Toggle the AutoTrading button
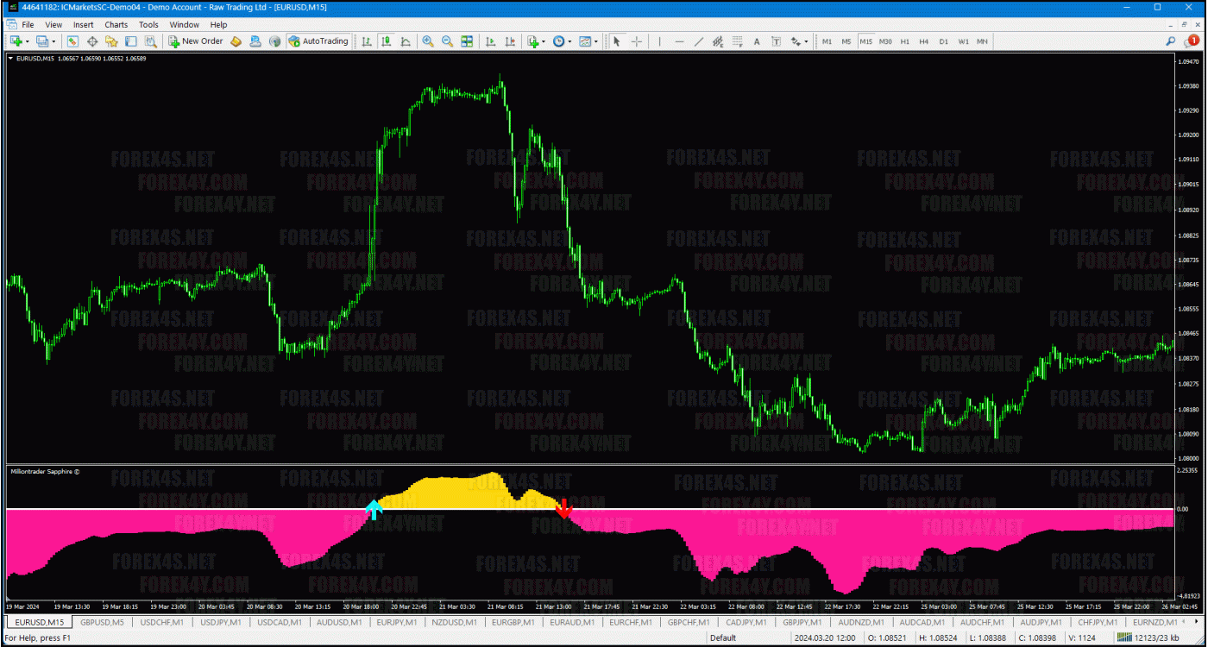 point(318,41)
